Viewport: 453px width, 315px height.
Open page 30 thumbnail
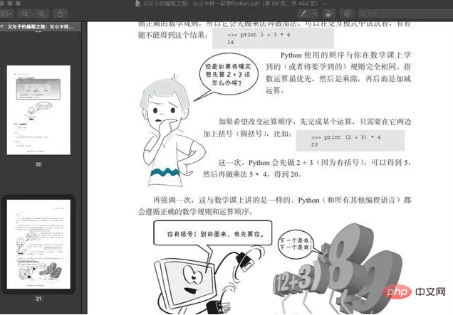pos(38,110)
